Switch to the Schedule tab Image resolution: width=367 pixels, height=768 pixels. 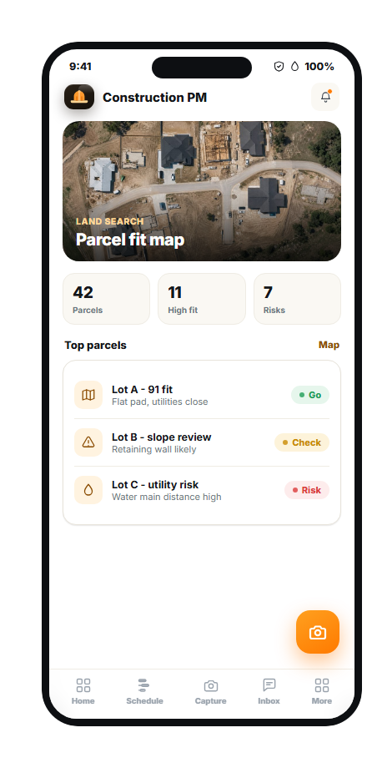pos(144,691)
